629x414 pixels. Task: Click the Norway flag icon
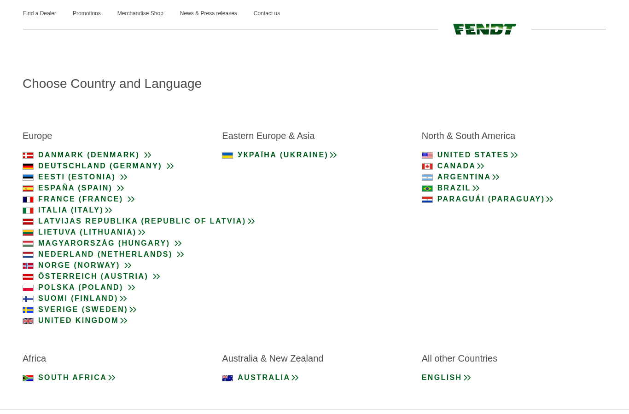(x=28, y=266)
